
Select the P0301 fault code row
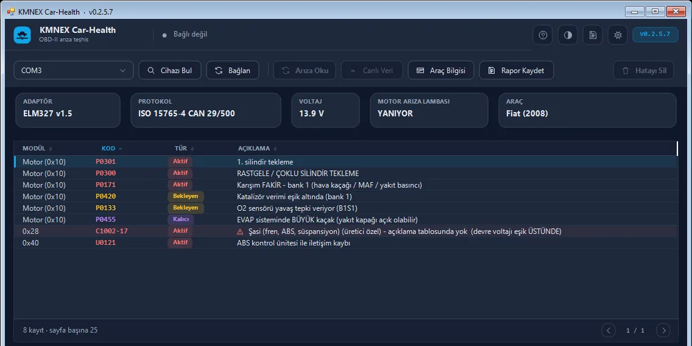[x=345, y=161]
